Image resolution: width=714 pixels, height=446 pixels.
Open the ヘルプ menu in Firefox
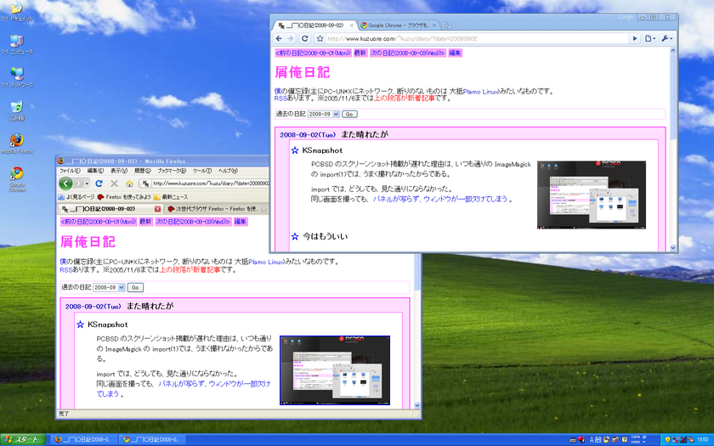pos(228,171)
